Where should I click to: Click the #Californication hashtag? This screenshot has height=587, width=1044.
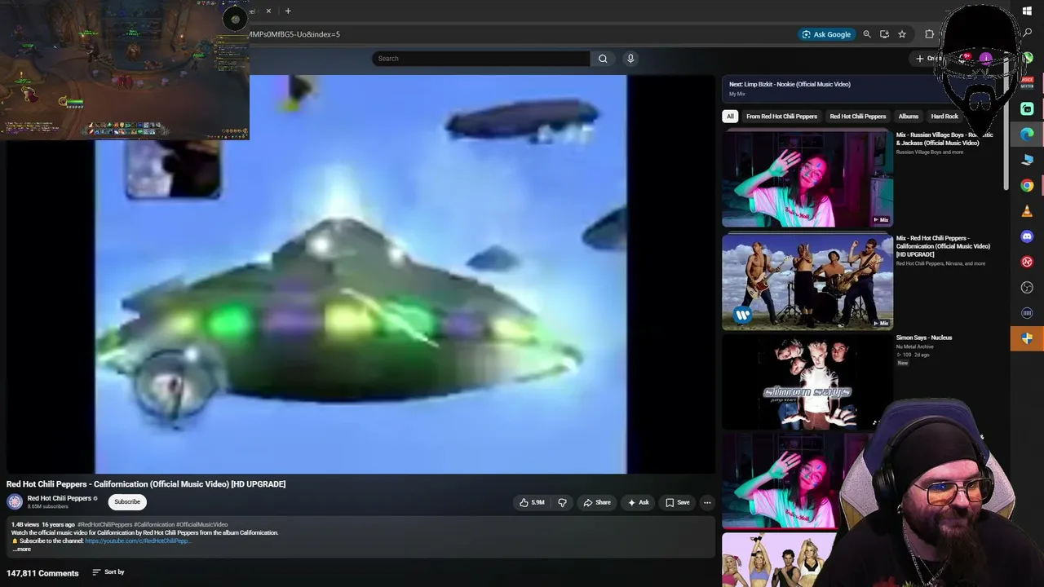pyautogui.click(x=154, y=525)
